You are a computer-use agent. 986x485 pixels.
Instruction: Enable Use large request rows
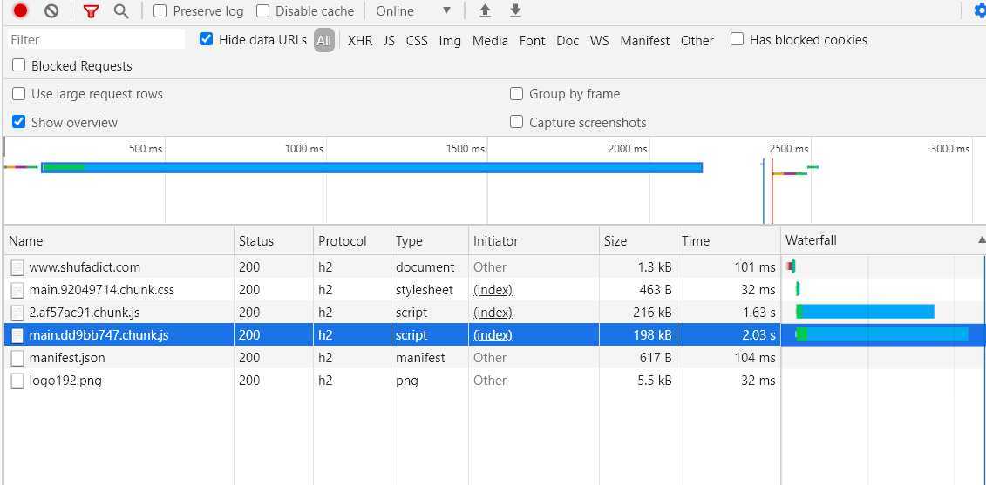19,94
